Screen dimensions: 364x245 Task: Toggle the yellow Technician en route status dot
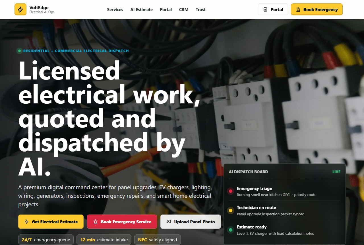(x=231, y=211)
